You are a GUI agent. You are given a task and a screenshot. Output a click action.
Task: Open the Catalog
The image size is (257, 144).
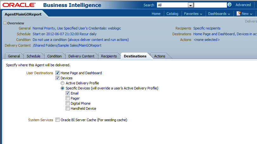tap(172, 14)
